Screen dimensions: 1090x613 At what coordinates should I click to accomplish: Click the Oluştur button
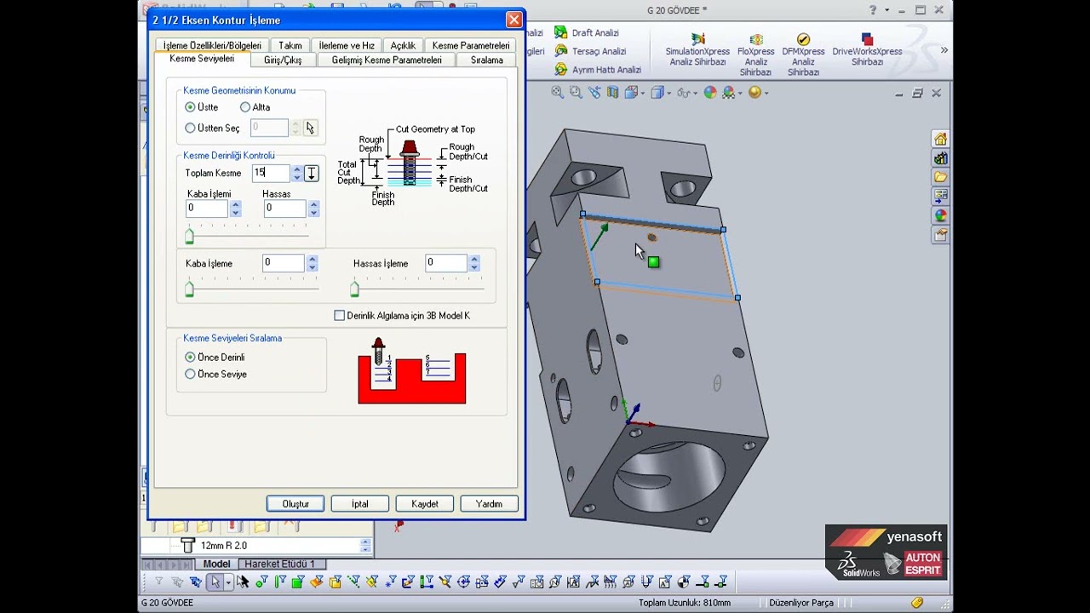[295, 504]
